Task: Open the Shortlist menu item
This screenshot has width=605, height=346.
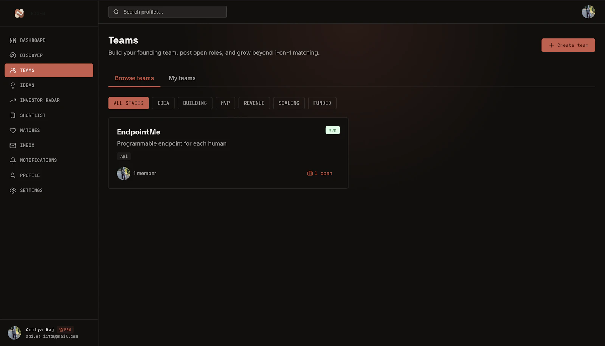Action: pyautogui.click(x=49, y=115)
